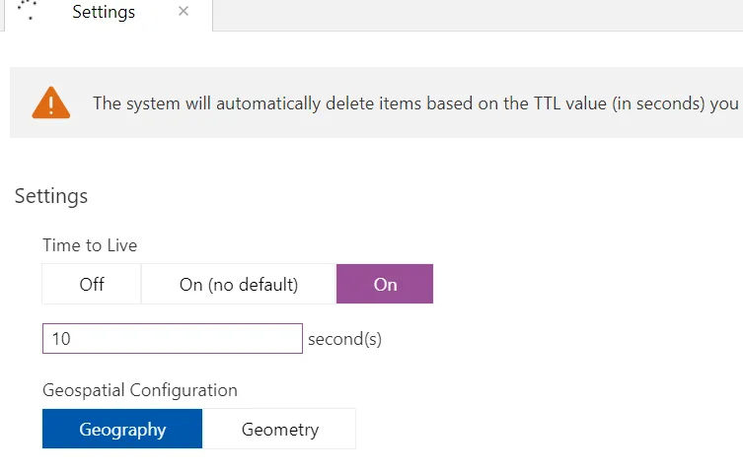
Task: Click the Time to Live label
Action: pos(90,246)
